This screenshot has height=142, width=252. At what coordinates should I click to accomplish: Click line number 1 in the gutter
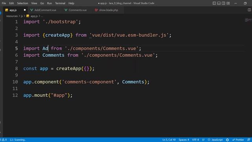[x=17, y=22]
